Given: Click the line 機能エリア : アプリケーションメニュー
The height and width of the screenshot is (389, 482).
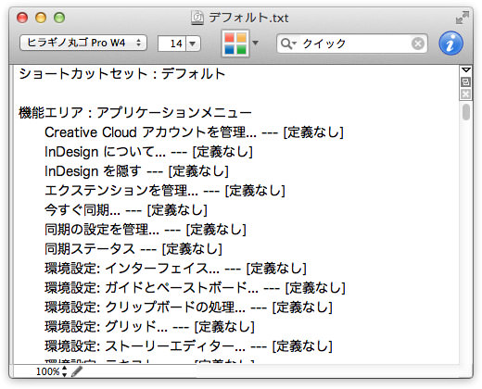Looking at the screenshot, I should click(x=135, y=113).
